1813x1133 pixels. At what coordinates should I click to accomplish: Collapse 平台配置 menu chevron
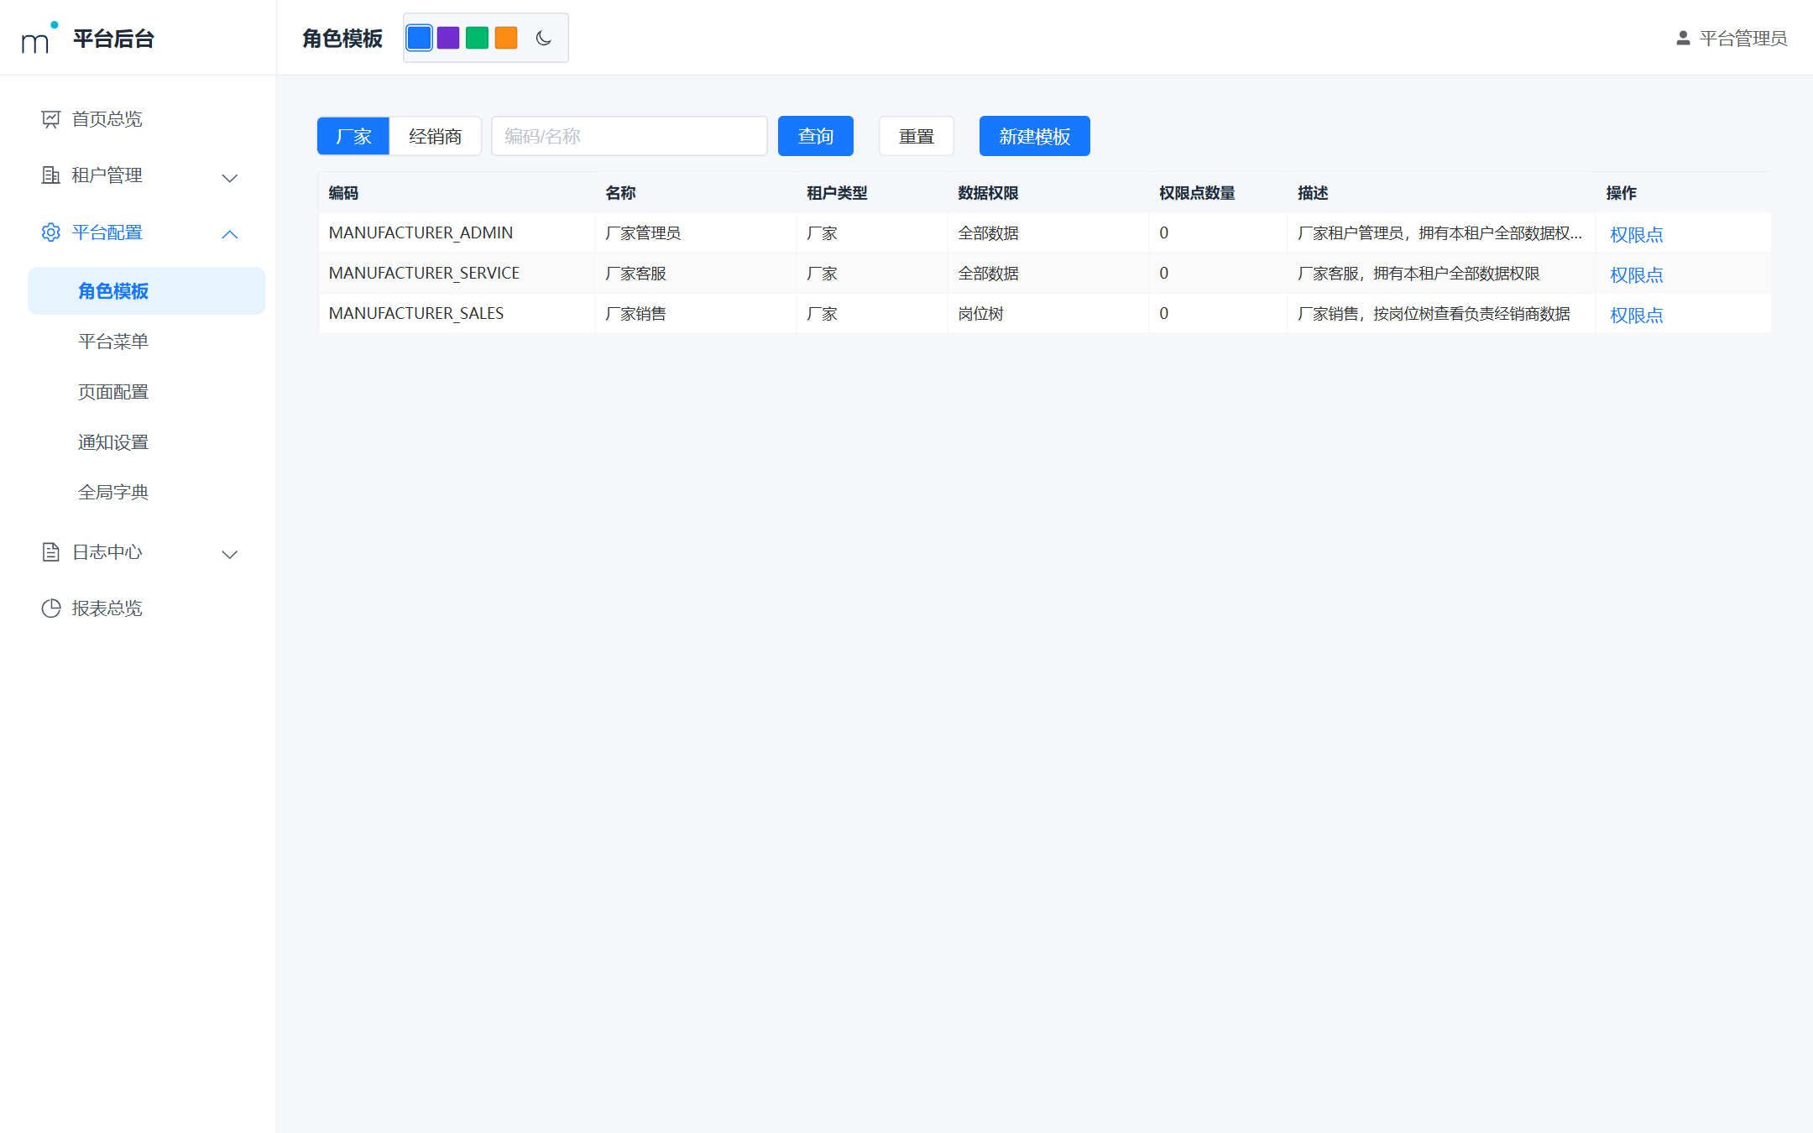[x=230, y=234]
